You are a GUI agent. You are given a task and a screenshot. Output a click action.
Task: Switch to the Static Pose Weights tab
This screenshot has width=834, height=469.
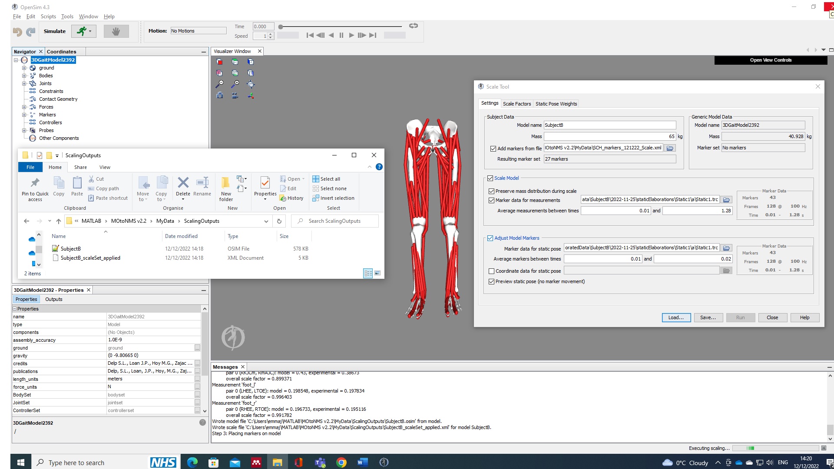click(556, 104)
